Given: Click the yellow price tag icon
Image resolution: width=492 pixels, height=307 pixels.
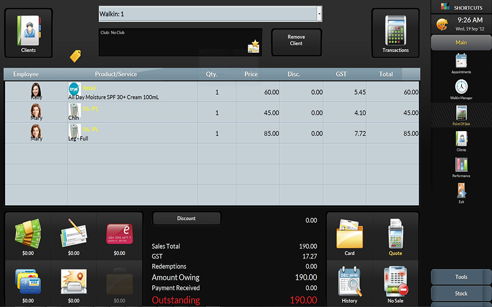Looking at the screenshot, I should (76, 56).
